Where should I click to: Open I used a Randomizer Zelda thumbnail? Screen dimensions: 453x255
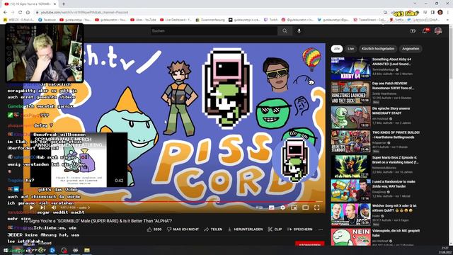click(351, 191)
